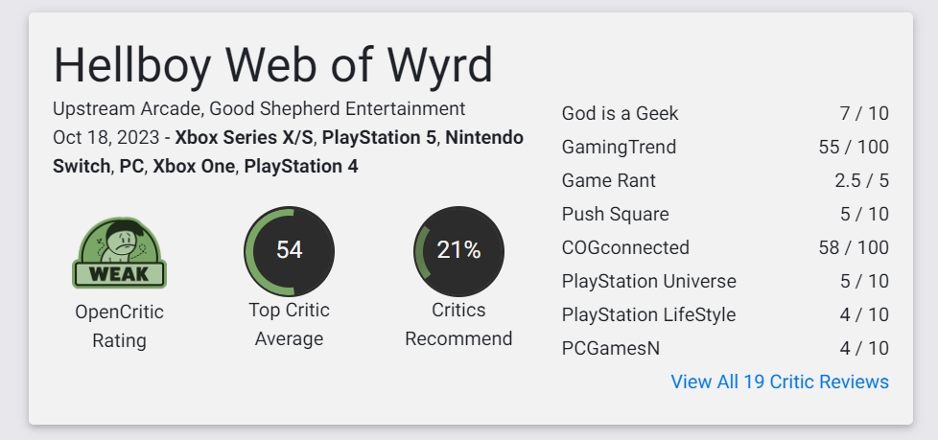Viewport: 938px width, 440px height.
Task: Click the Top Critic Average score circle
Action: (x=289, y=251)
